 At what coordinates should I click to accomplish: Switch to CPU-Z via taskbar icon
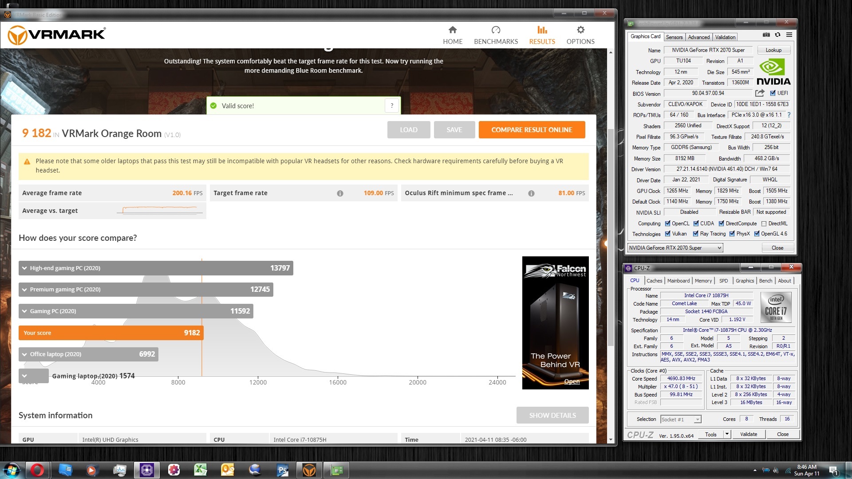(146, 470)
